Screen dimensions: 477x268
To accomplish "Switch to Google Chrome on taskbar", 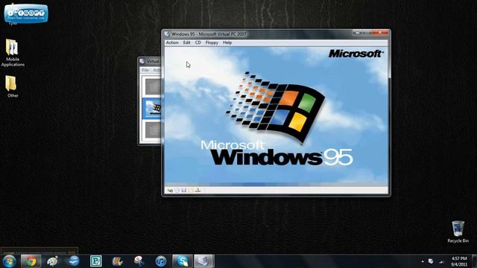I will [x=31, y=261].
